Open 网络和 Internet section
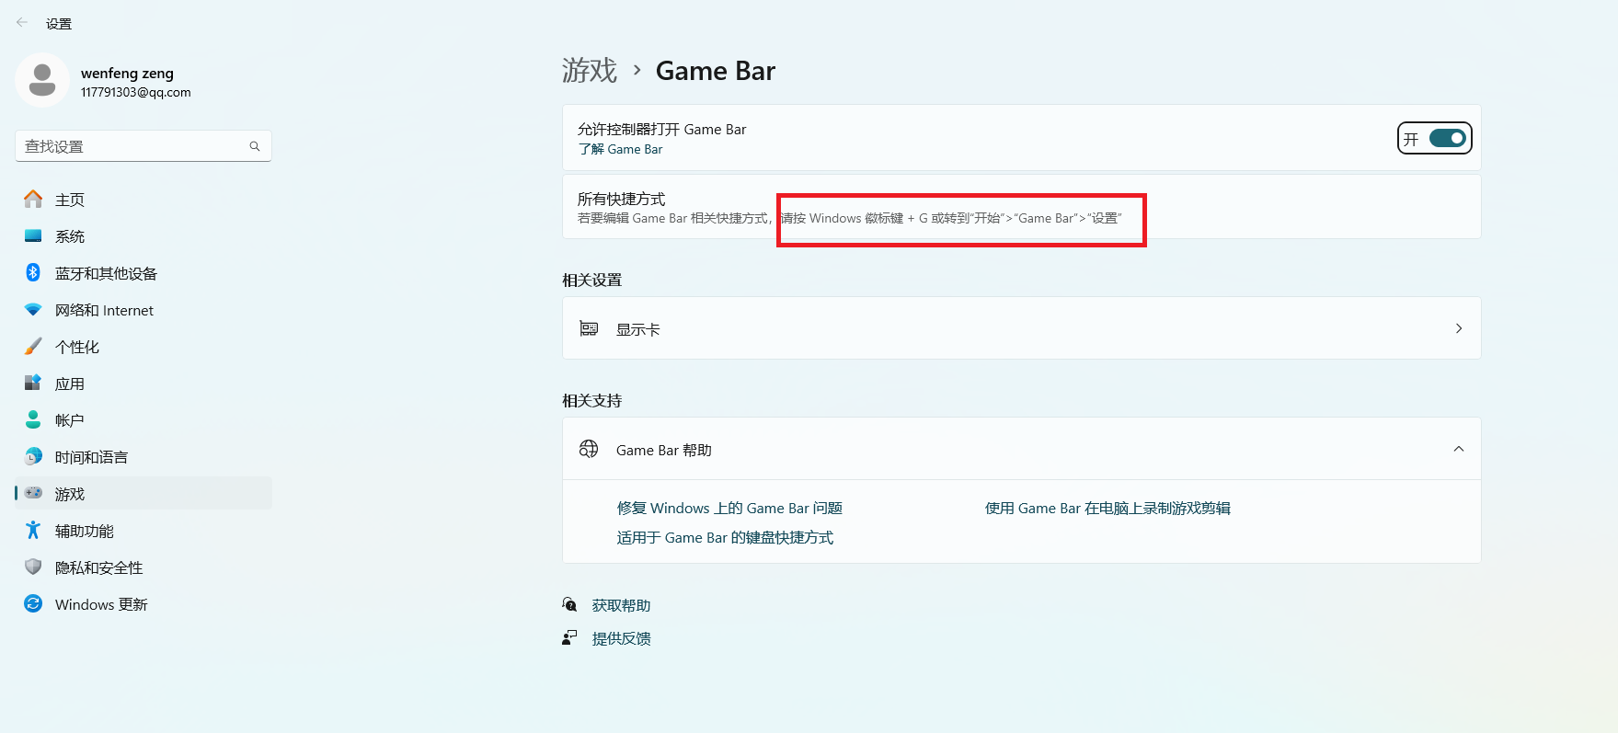Screen dimensions: 1618x733 coord(143,310)
